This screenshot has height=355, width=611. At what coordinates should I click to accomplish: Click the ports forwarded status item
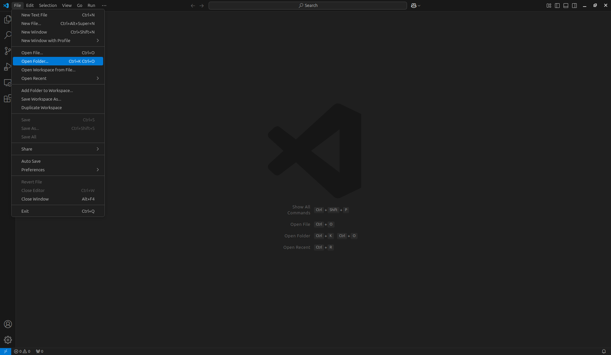click(x=40, y=351)
